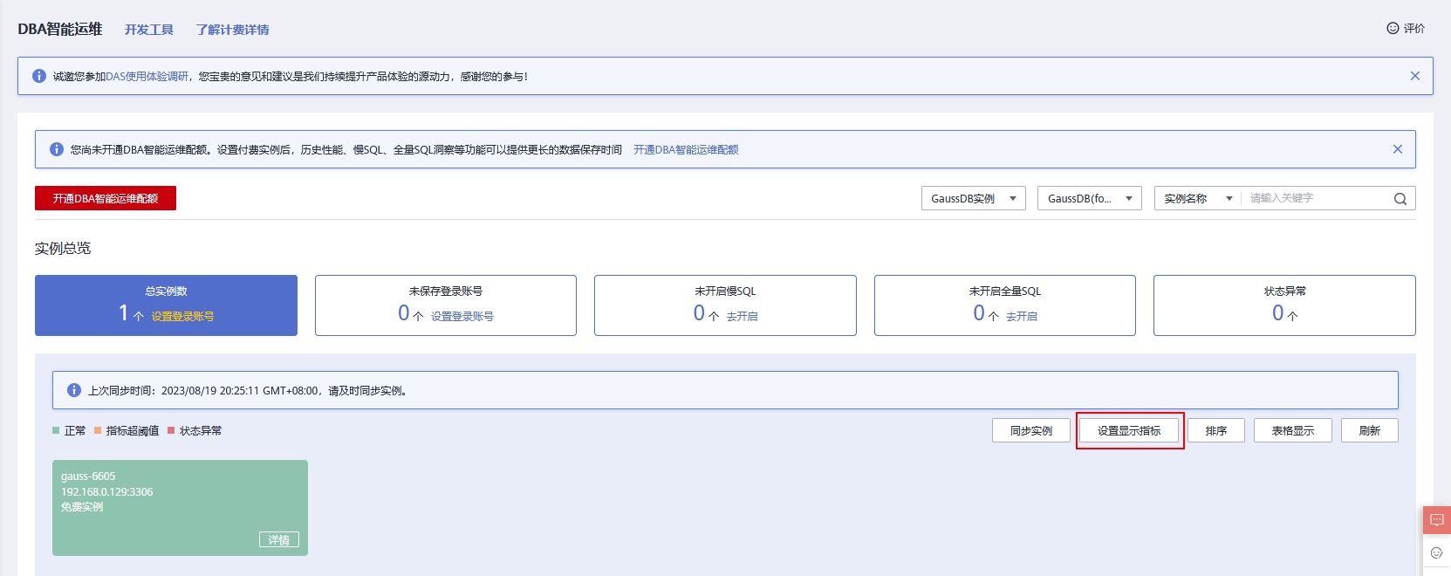Click the floating smiley satisfaction icon
1451x576 pixels.
point(1437,552)
